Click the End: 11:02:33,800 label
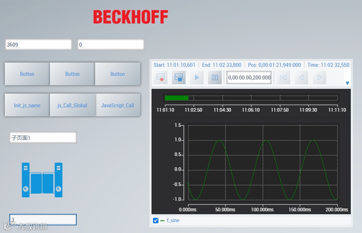This screenshot has height=233, width=362. pyautogui.click(x=222, y=65)
